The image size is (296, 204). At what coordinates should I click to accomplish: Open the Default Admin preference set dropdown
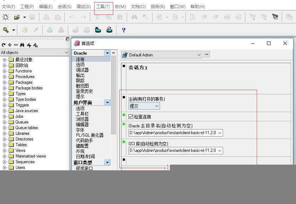[161, 55]
